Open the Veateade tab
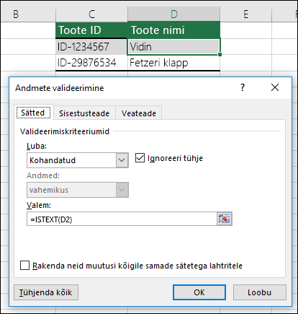 (139, 113)
